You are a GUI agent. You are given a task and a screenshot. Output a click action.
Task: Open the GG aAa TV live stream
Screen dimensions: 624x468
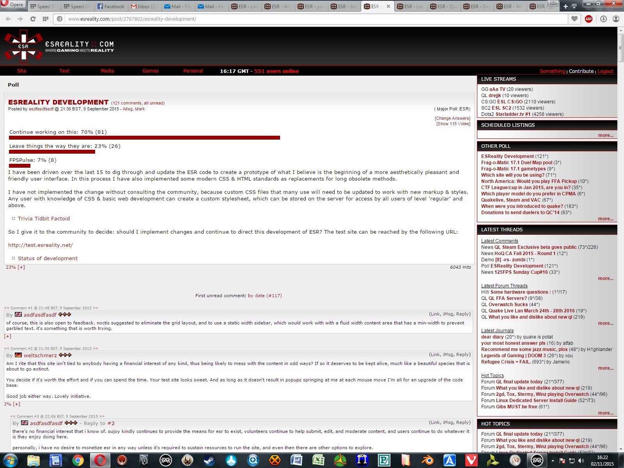497,89
